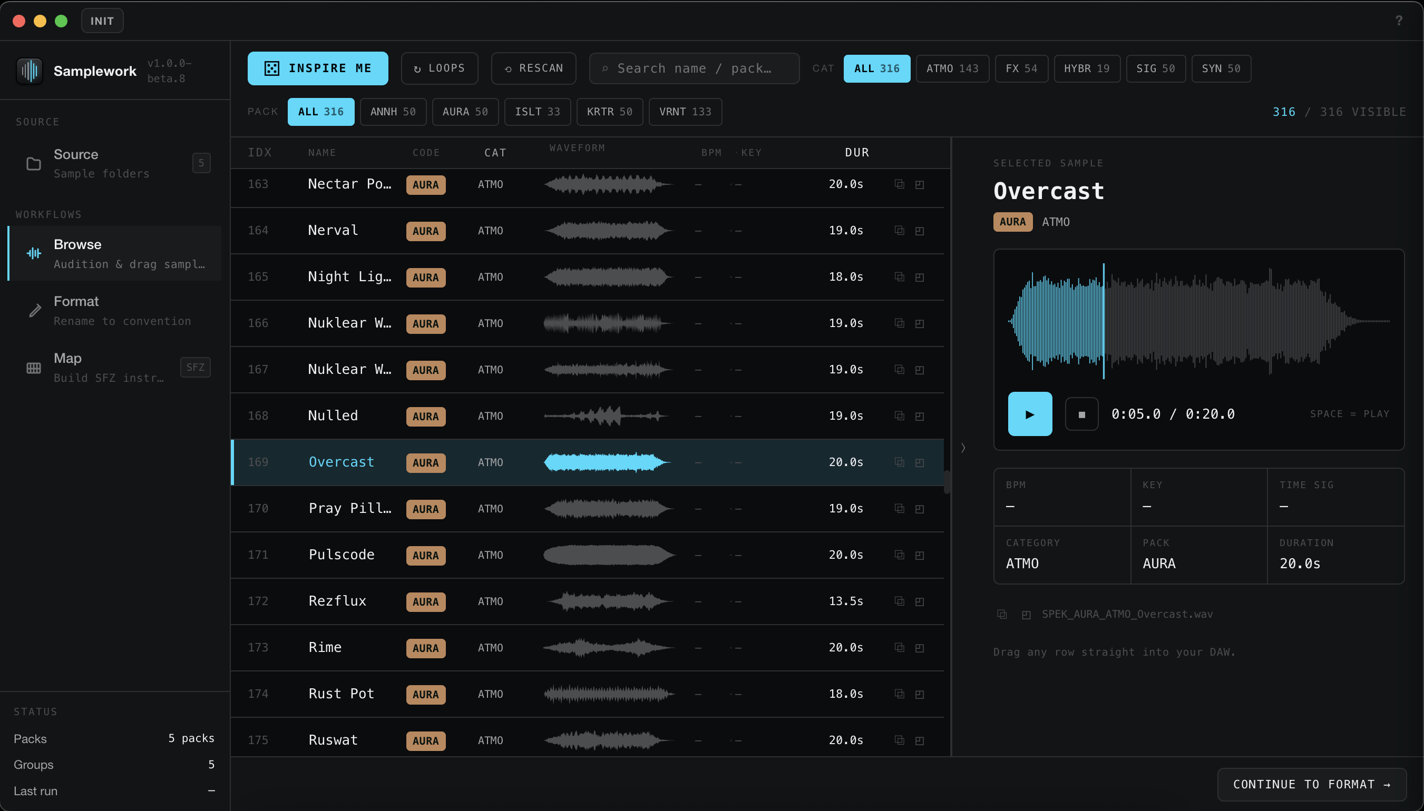This screenshot has height=811, width=1424.
Task: Click reveal-file icon beside SPEK_AURA_ATMO_Overcast.wav
Action: (1026, 615)
